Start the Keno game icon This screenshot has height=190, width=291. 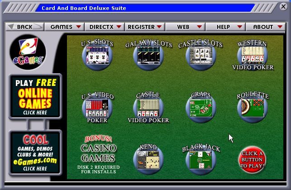[148, 160]
